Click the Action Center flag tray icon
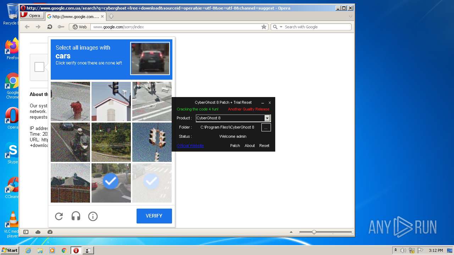This screenshot has height=255, width=454. click(420, 250)
